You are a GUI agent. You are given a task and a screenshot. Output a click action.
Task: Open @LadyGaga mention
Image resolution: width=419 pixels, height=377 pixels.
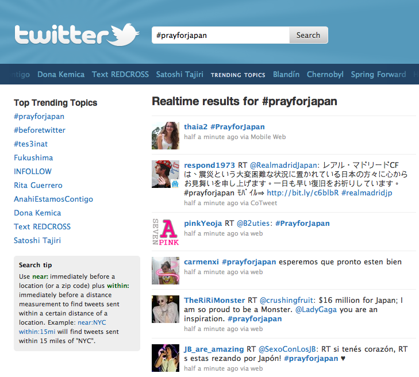316,310
